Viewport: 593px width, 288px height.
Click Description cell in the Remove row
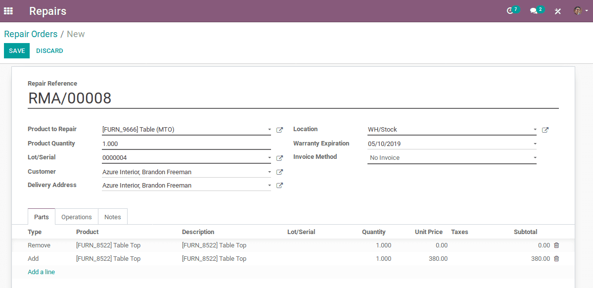pos(214,245)
